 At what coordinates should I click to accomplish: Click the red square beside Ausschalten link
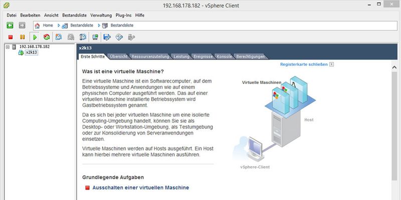tap(87, 188)
